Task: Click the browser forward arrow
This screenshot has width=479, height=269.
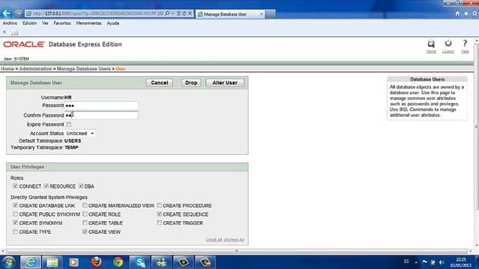Action: (18, 13)
